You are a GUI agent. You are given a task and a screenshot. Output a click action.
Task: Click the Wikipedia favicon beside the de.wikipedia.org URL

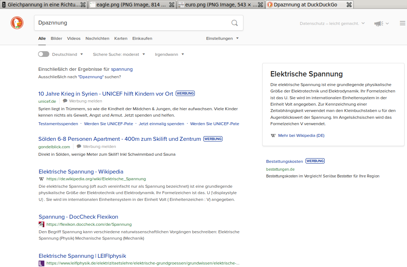(41, 179)
